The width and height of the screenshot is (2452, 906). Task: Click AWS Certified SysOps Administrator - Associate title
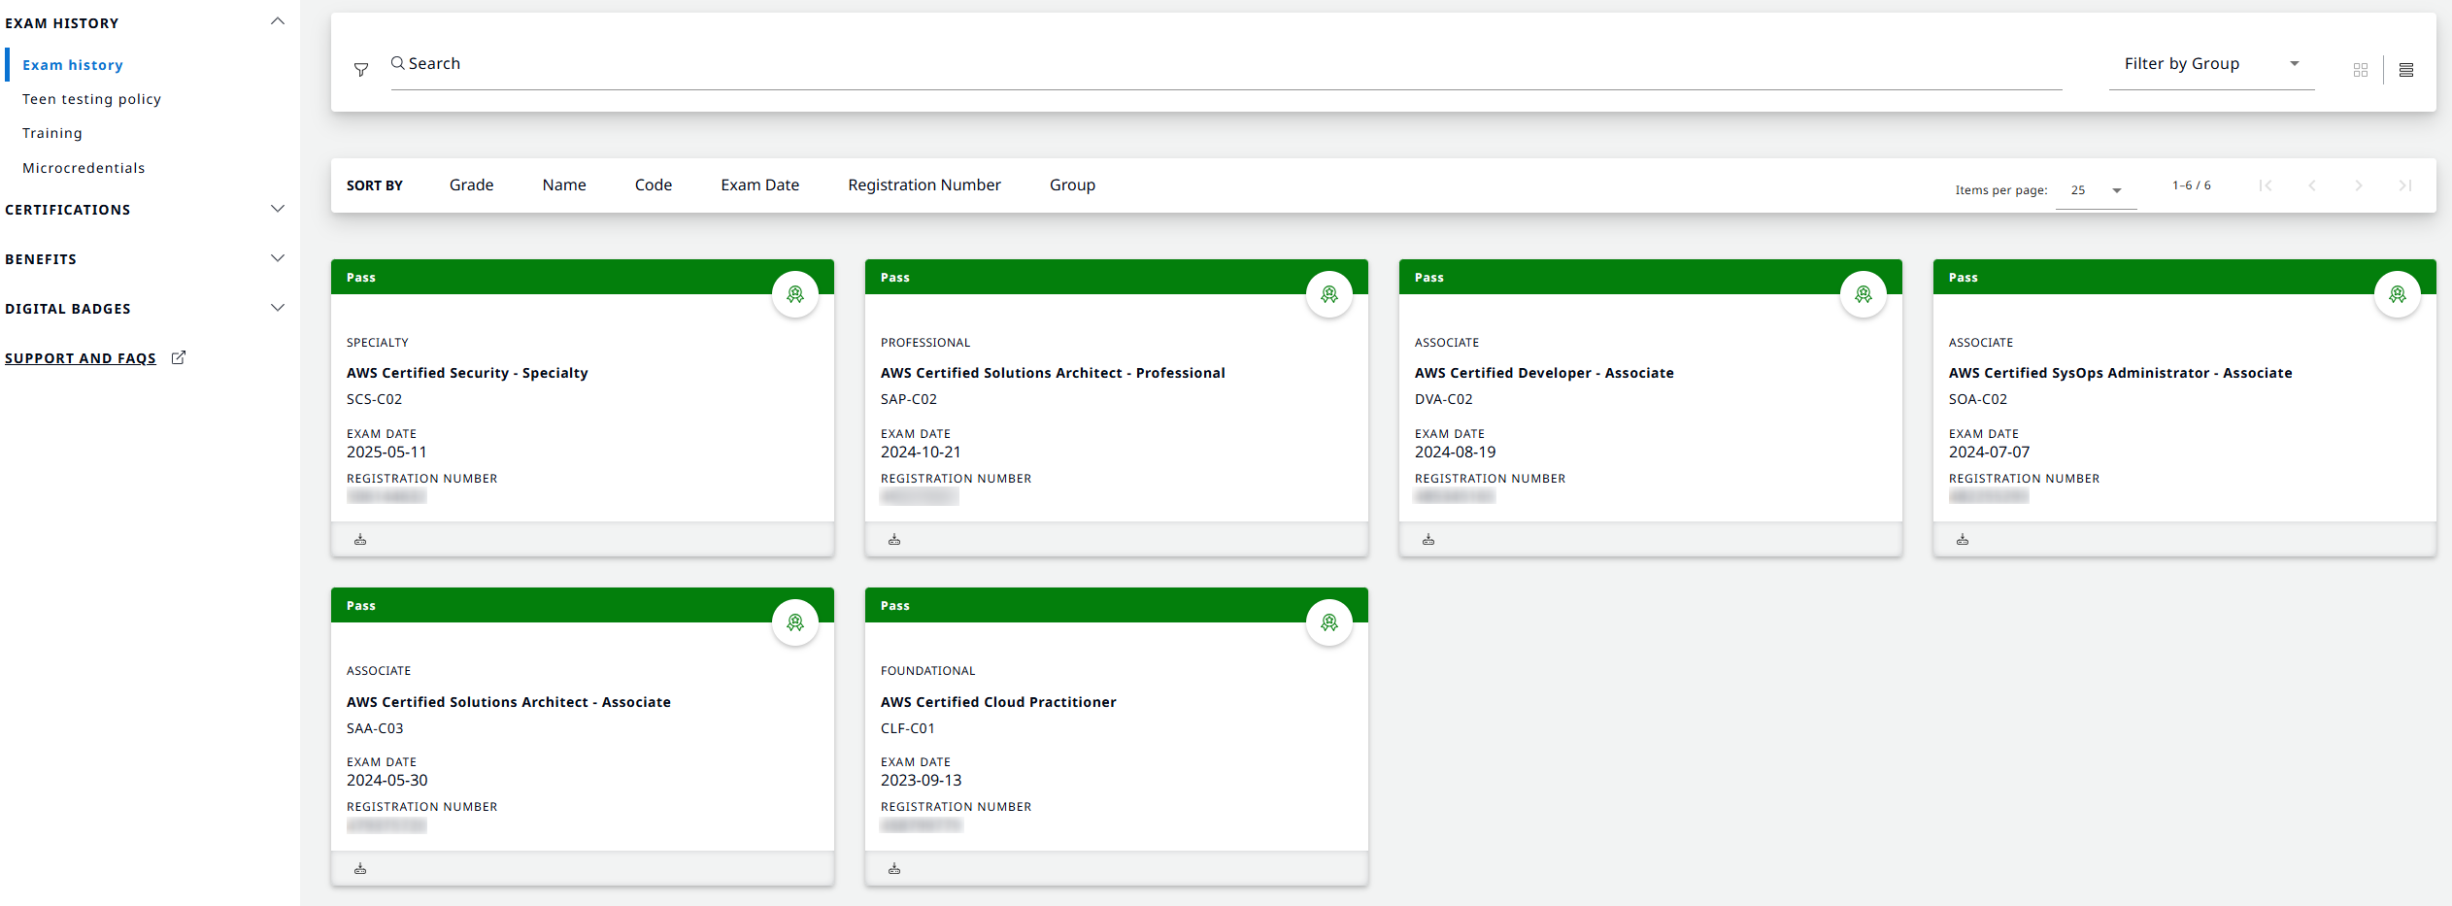click(x=2120, y=373)
